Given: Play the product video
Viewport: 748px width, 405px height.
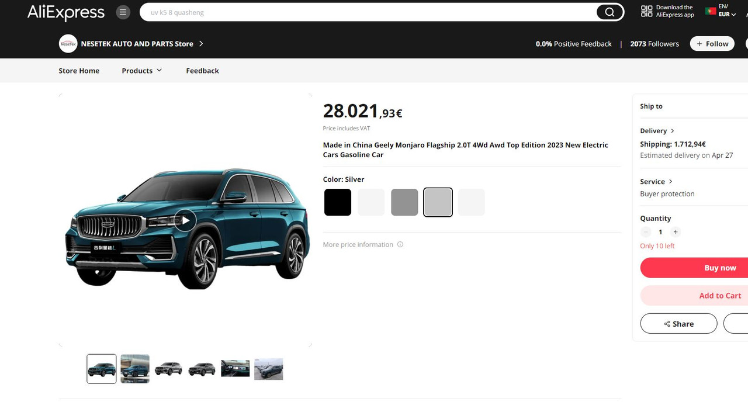Looking at the screenshot, I should [185, 220].
